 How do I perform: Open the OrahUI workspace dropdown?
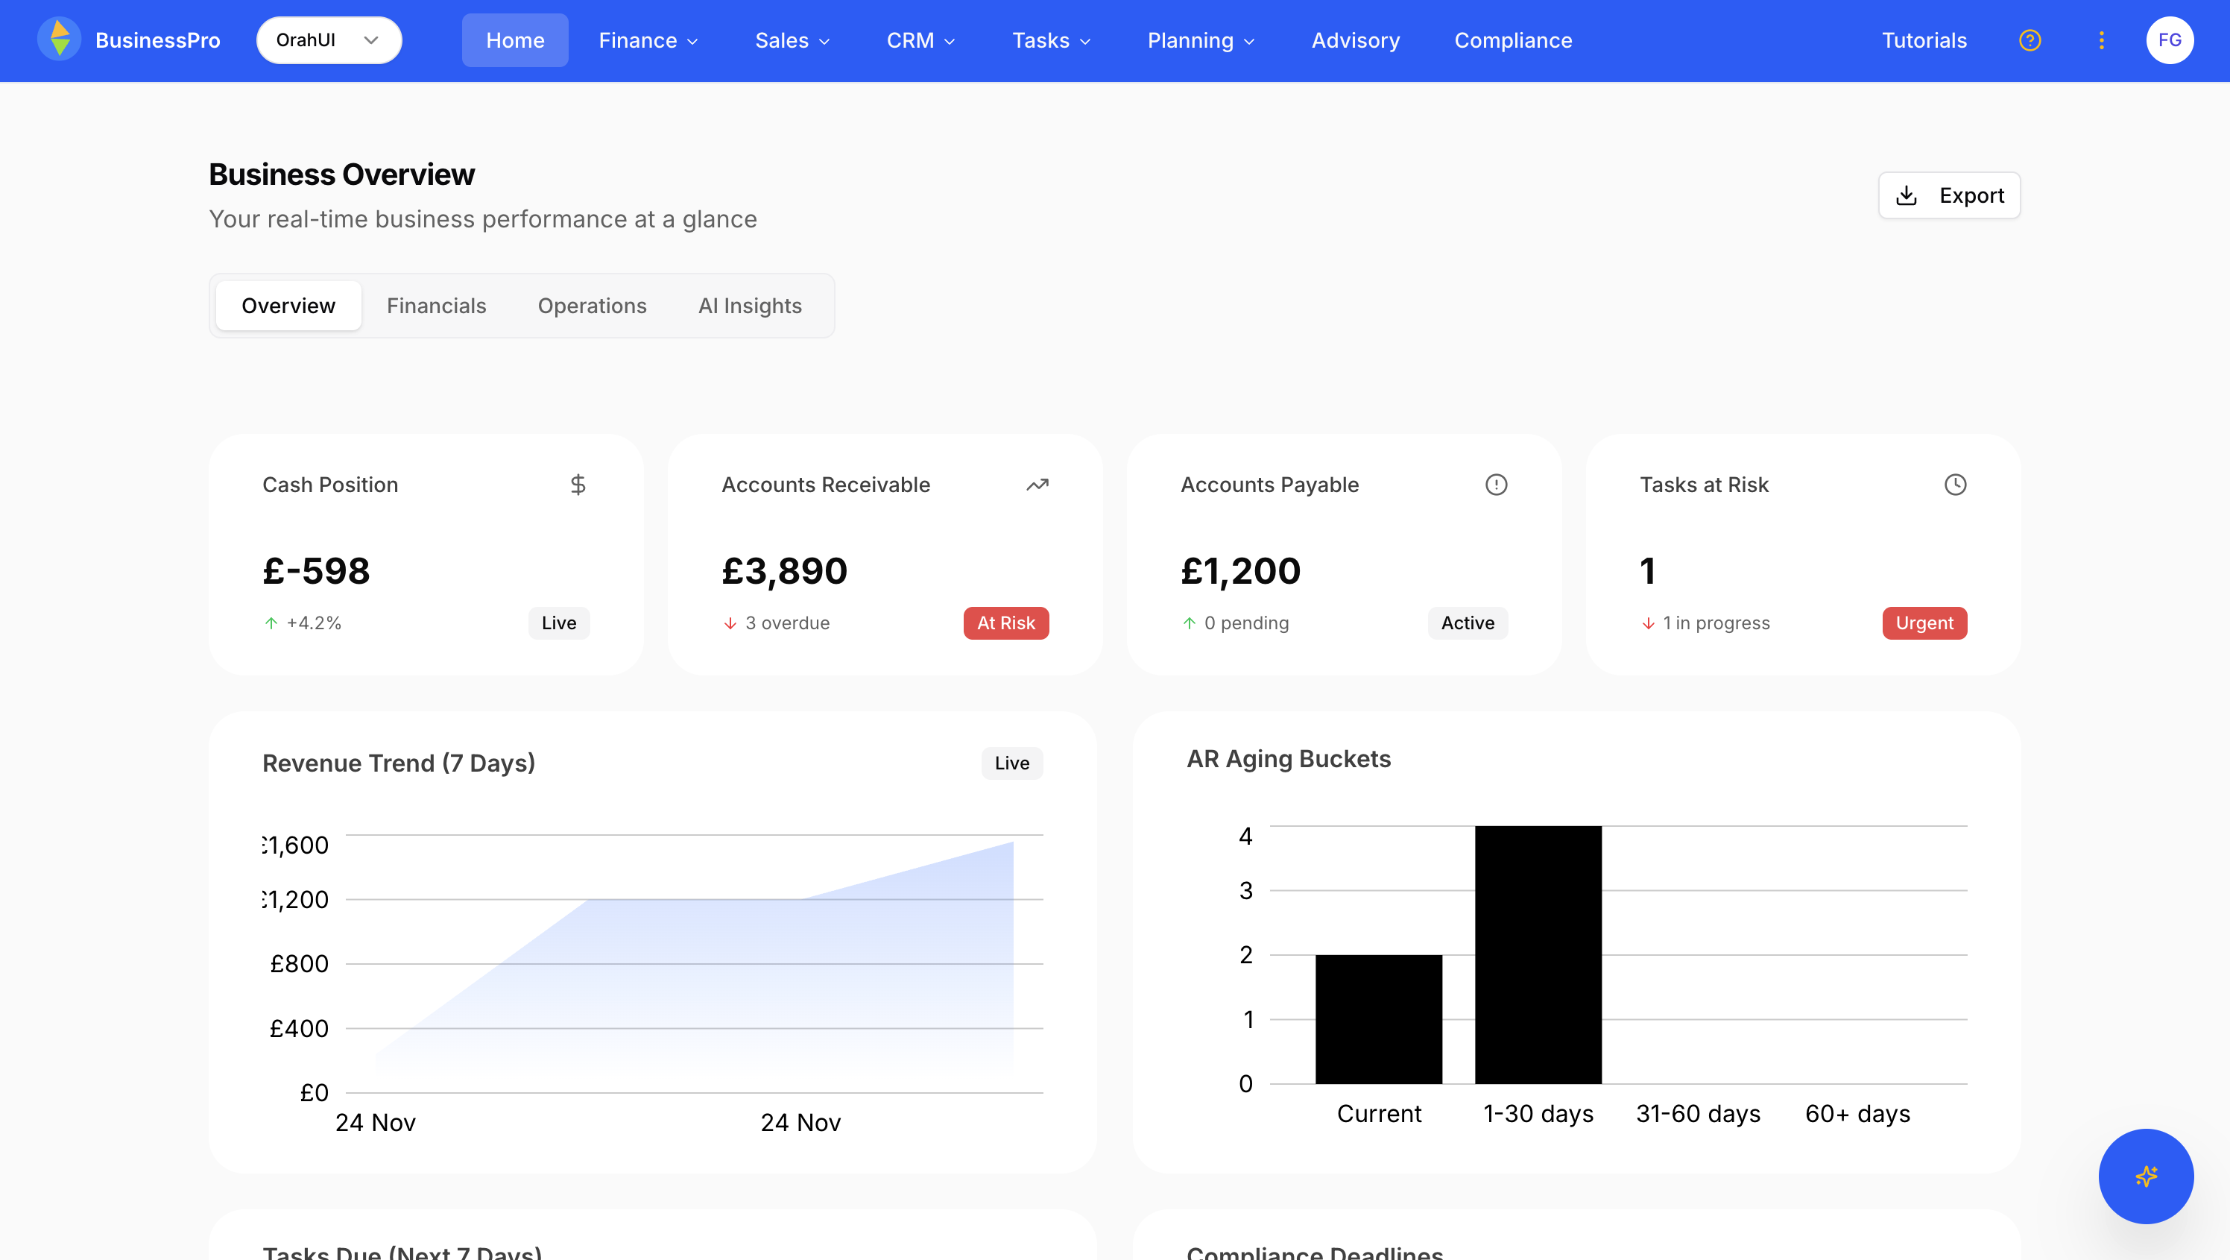(x=329, y=40)
